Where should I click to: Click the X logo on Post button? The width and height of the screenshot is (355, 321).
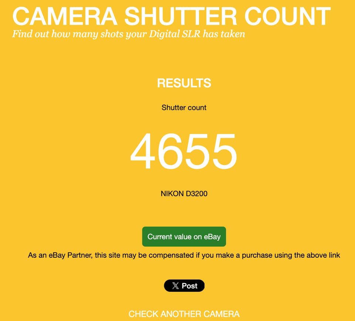[x=175, y=285]
